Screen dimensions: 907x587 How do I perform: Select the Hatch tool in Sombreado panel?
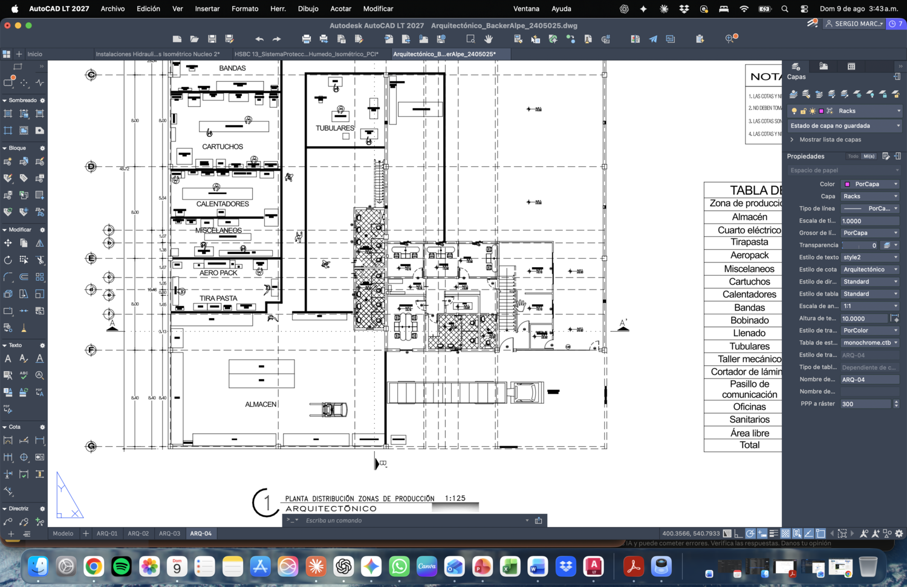pos(8,114)
